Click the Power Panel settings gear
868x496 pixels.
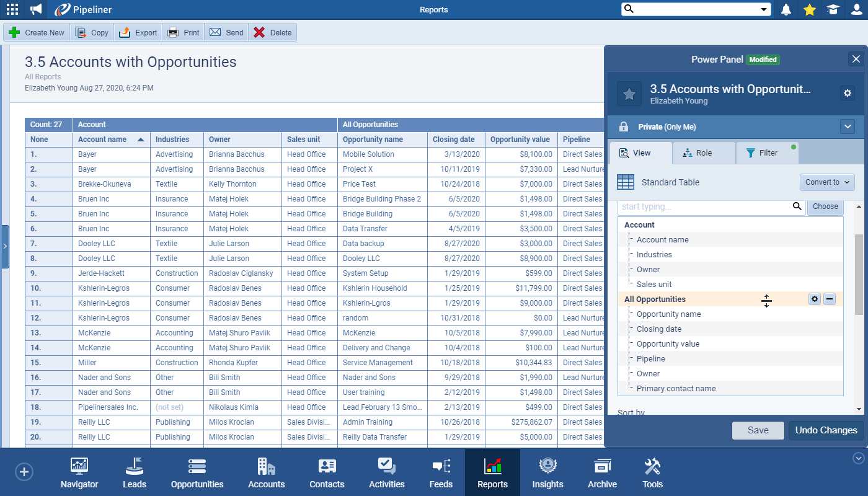(x=848, y=93)
